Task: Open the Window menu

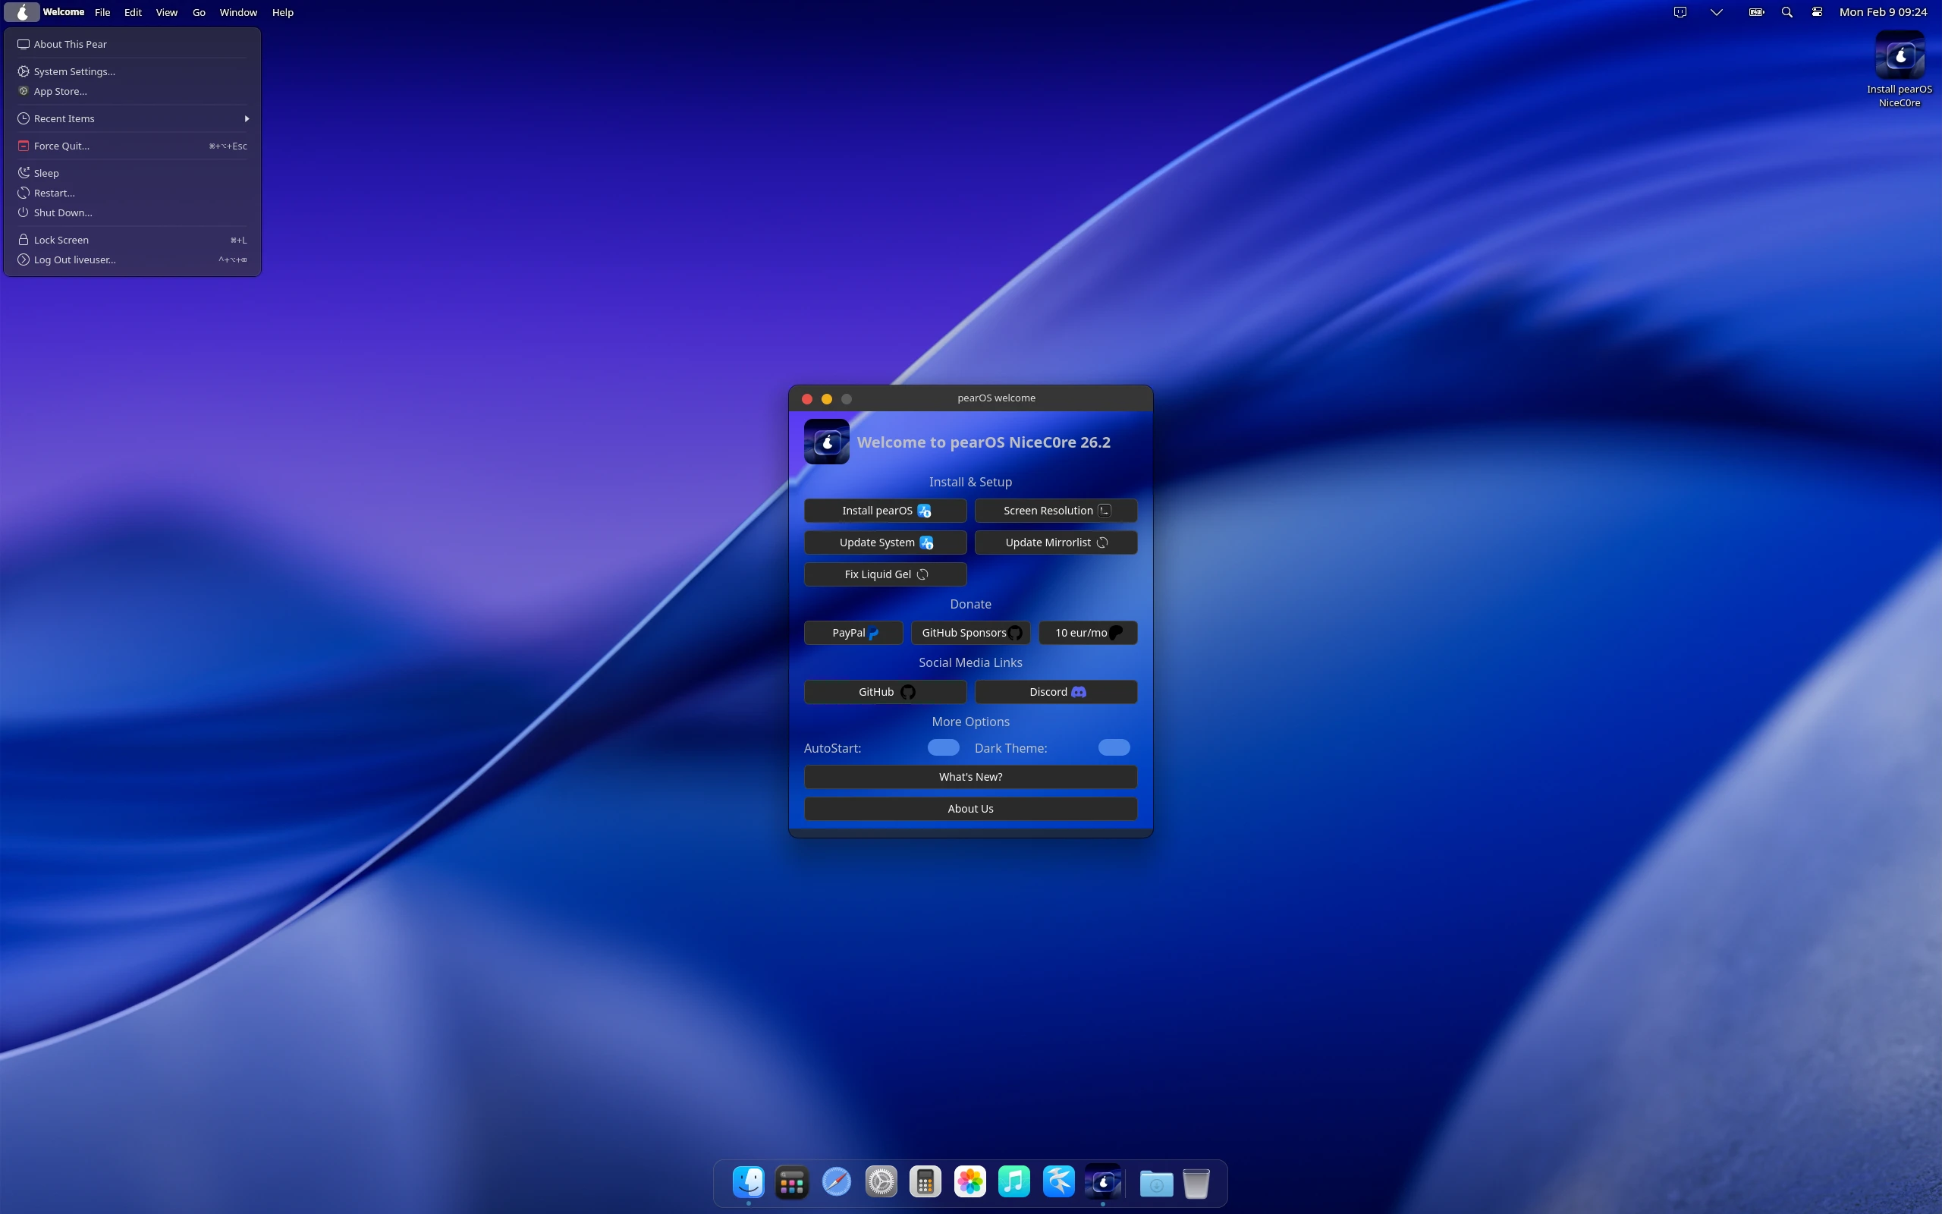Action: tap(238, 12)
